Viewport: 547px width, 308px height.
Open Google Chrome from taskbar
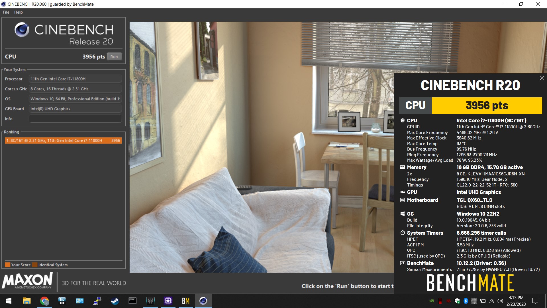click(44, 301)
